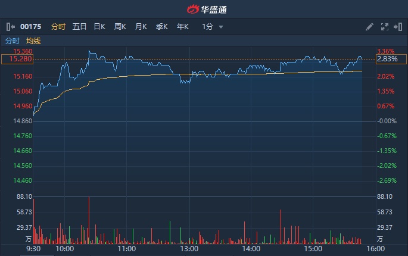
Task: Expand the chart to fullscreen
Action: [384, 27]
